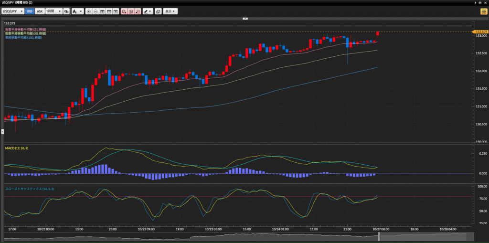Open the 1時間 timeframe dropdown
The image size is (489, 243).
pyautogui.click(x=53, y=11)
